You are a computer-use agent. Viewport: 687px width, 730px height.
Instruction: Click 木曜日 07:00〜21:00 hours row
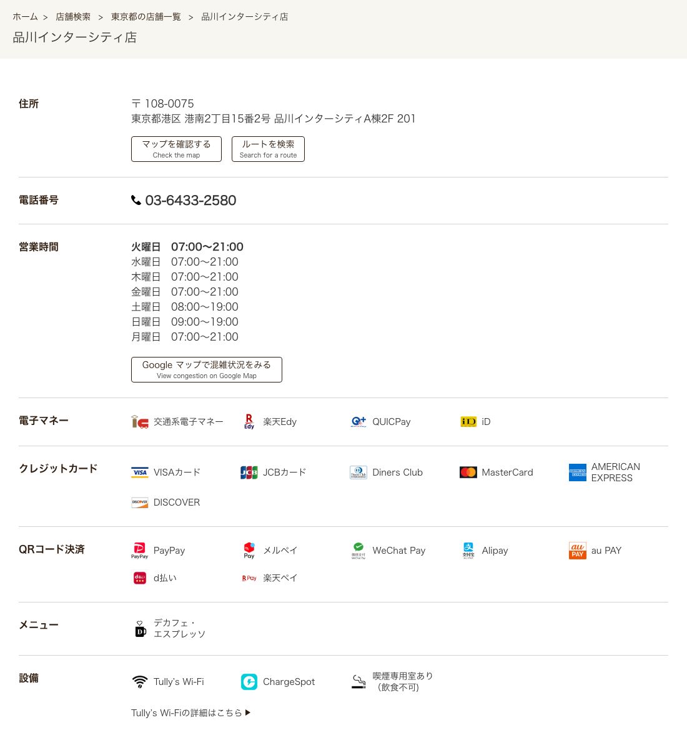(185, 276)
